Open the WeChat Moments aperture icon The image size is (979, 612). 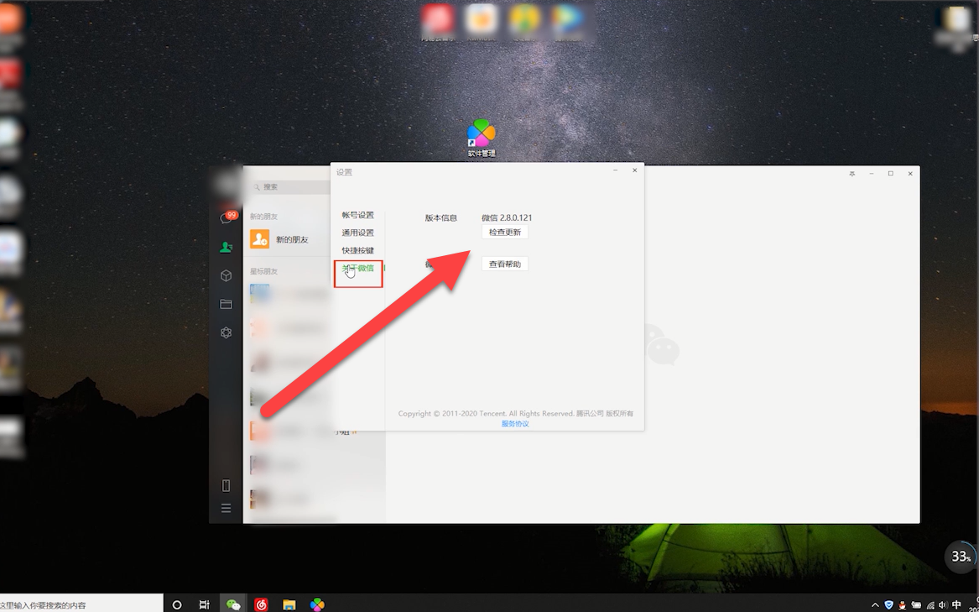coord(226,332)
